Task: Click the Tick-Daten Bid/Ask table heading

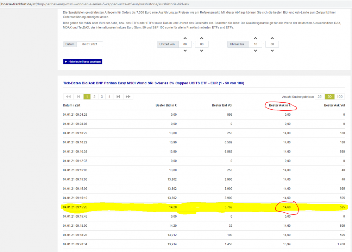Action: [153, 83]
